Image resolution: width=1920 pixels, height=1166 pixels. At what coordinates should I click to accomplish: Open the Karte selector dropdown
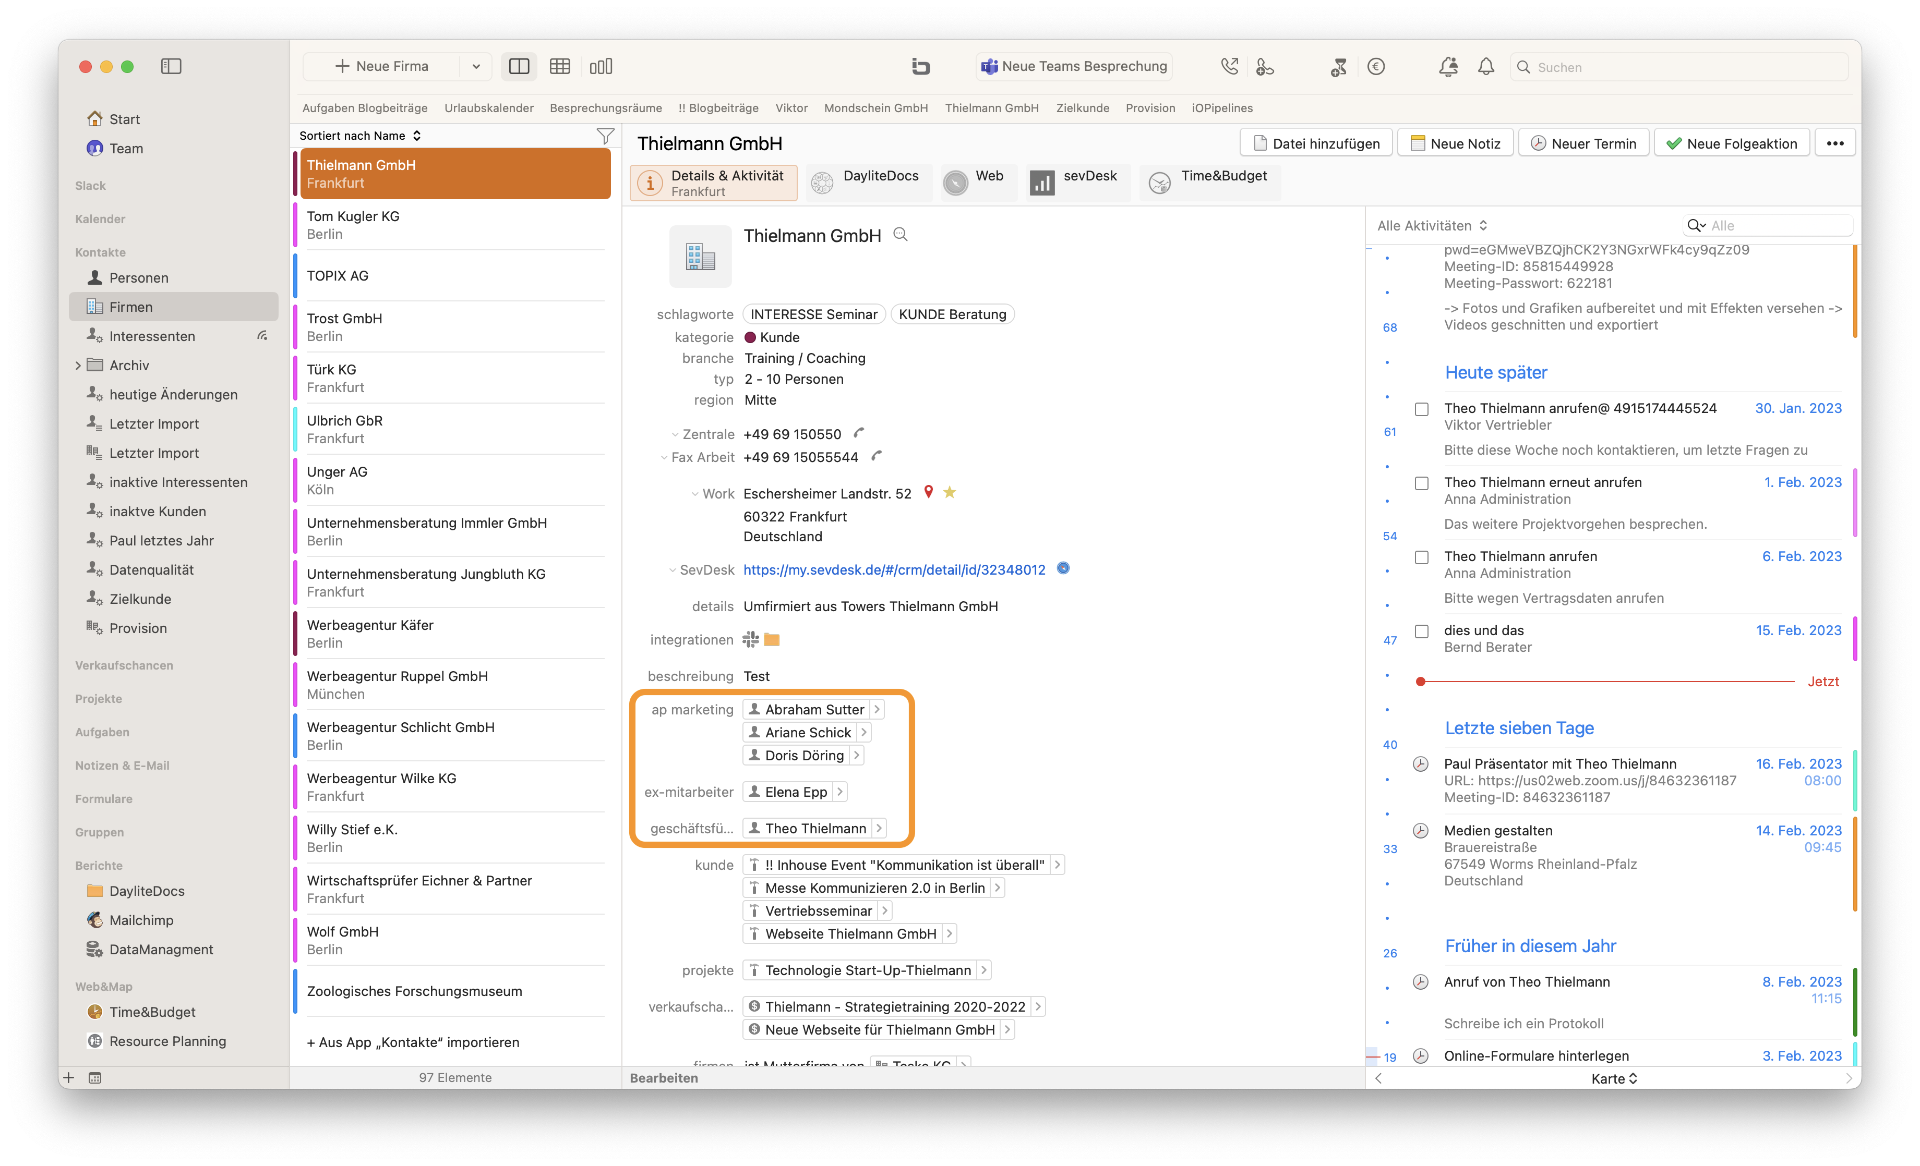click(1614, 1078)
